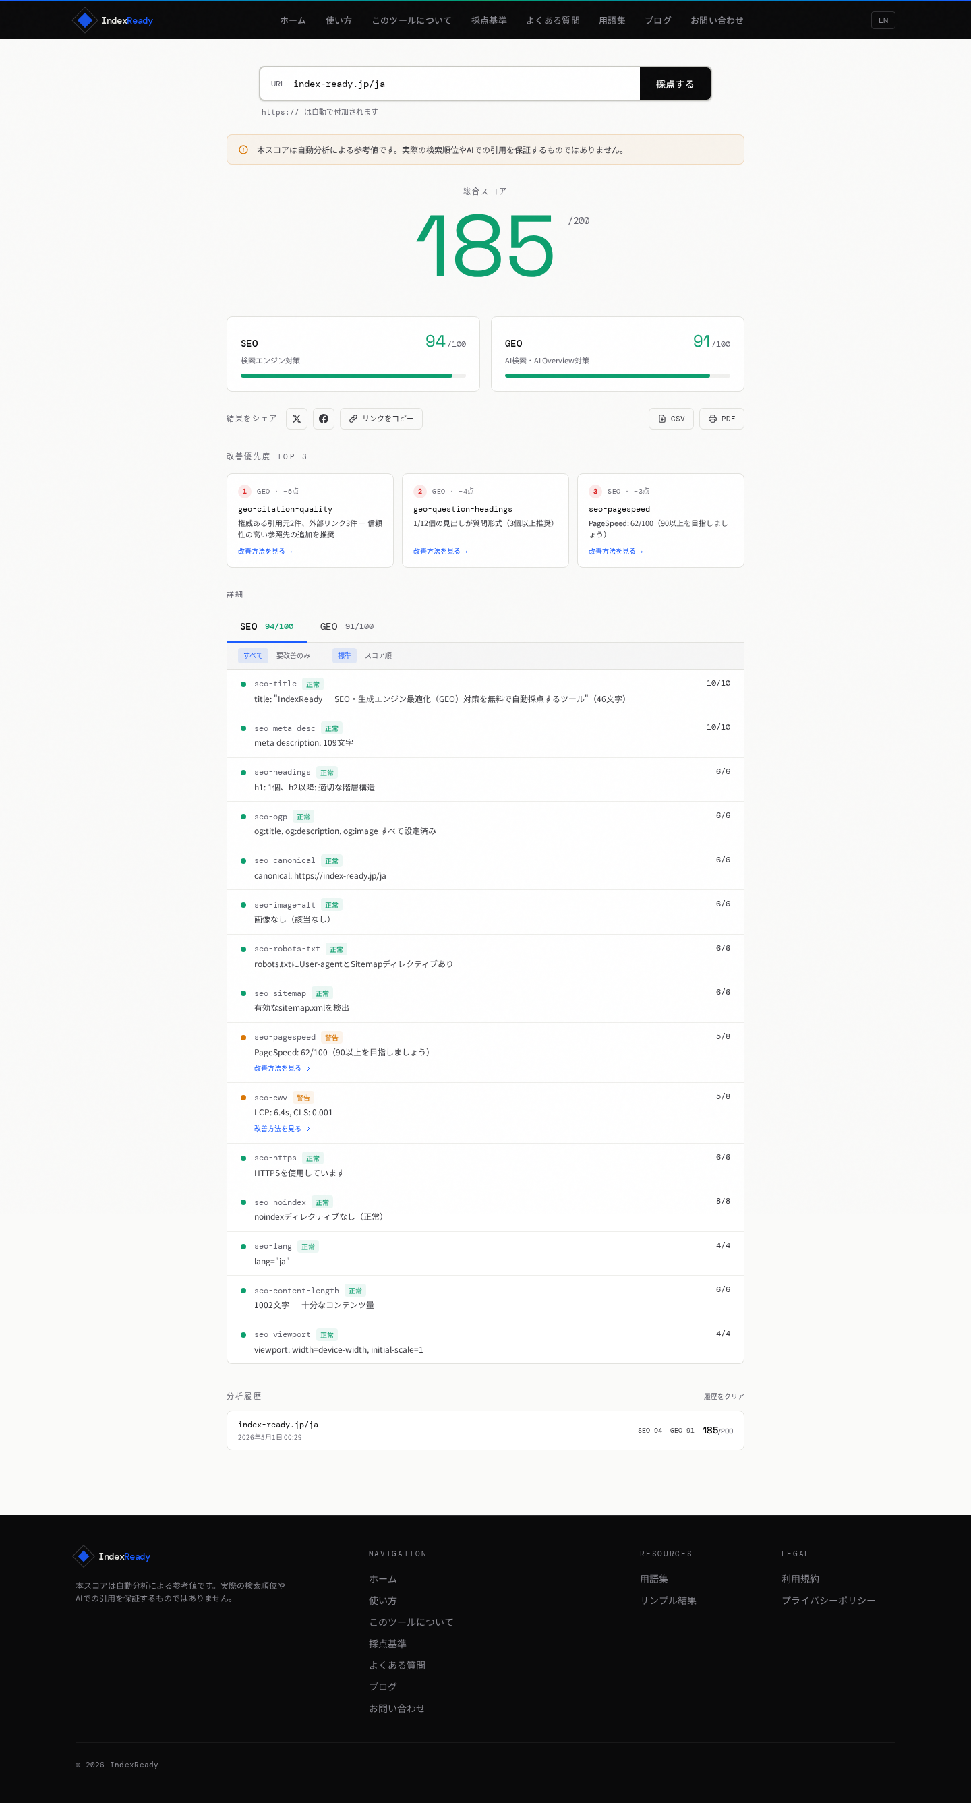Viewport: 971px width, 1803px height.
Task: Open 使い方 in the top navigation
Action: tap(339, 20)
